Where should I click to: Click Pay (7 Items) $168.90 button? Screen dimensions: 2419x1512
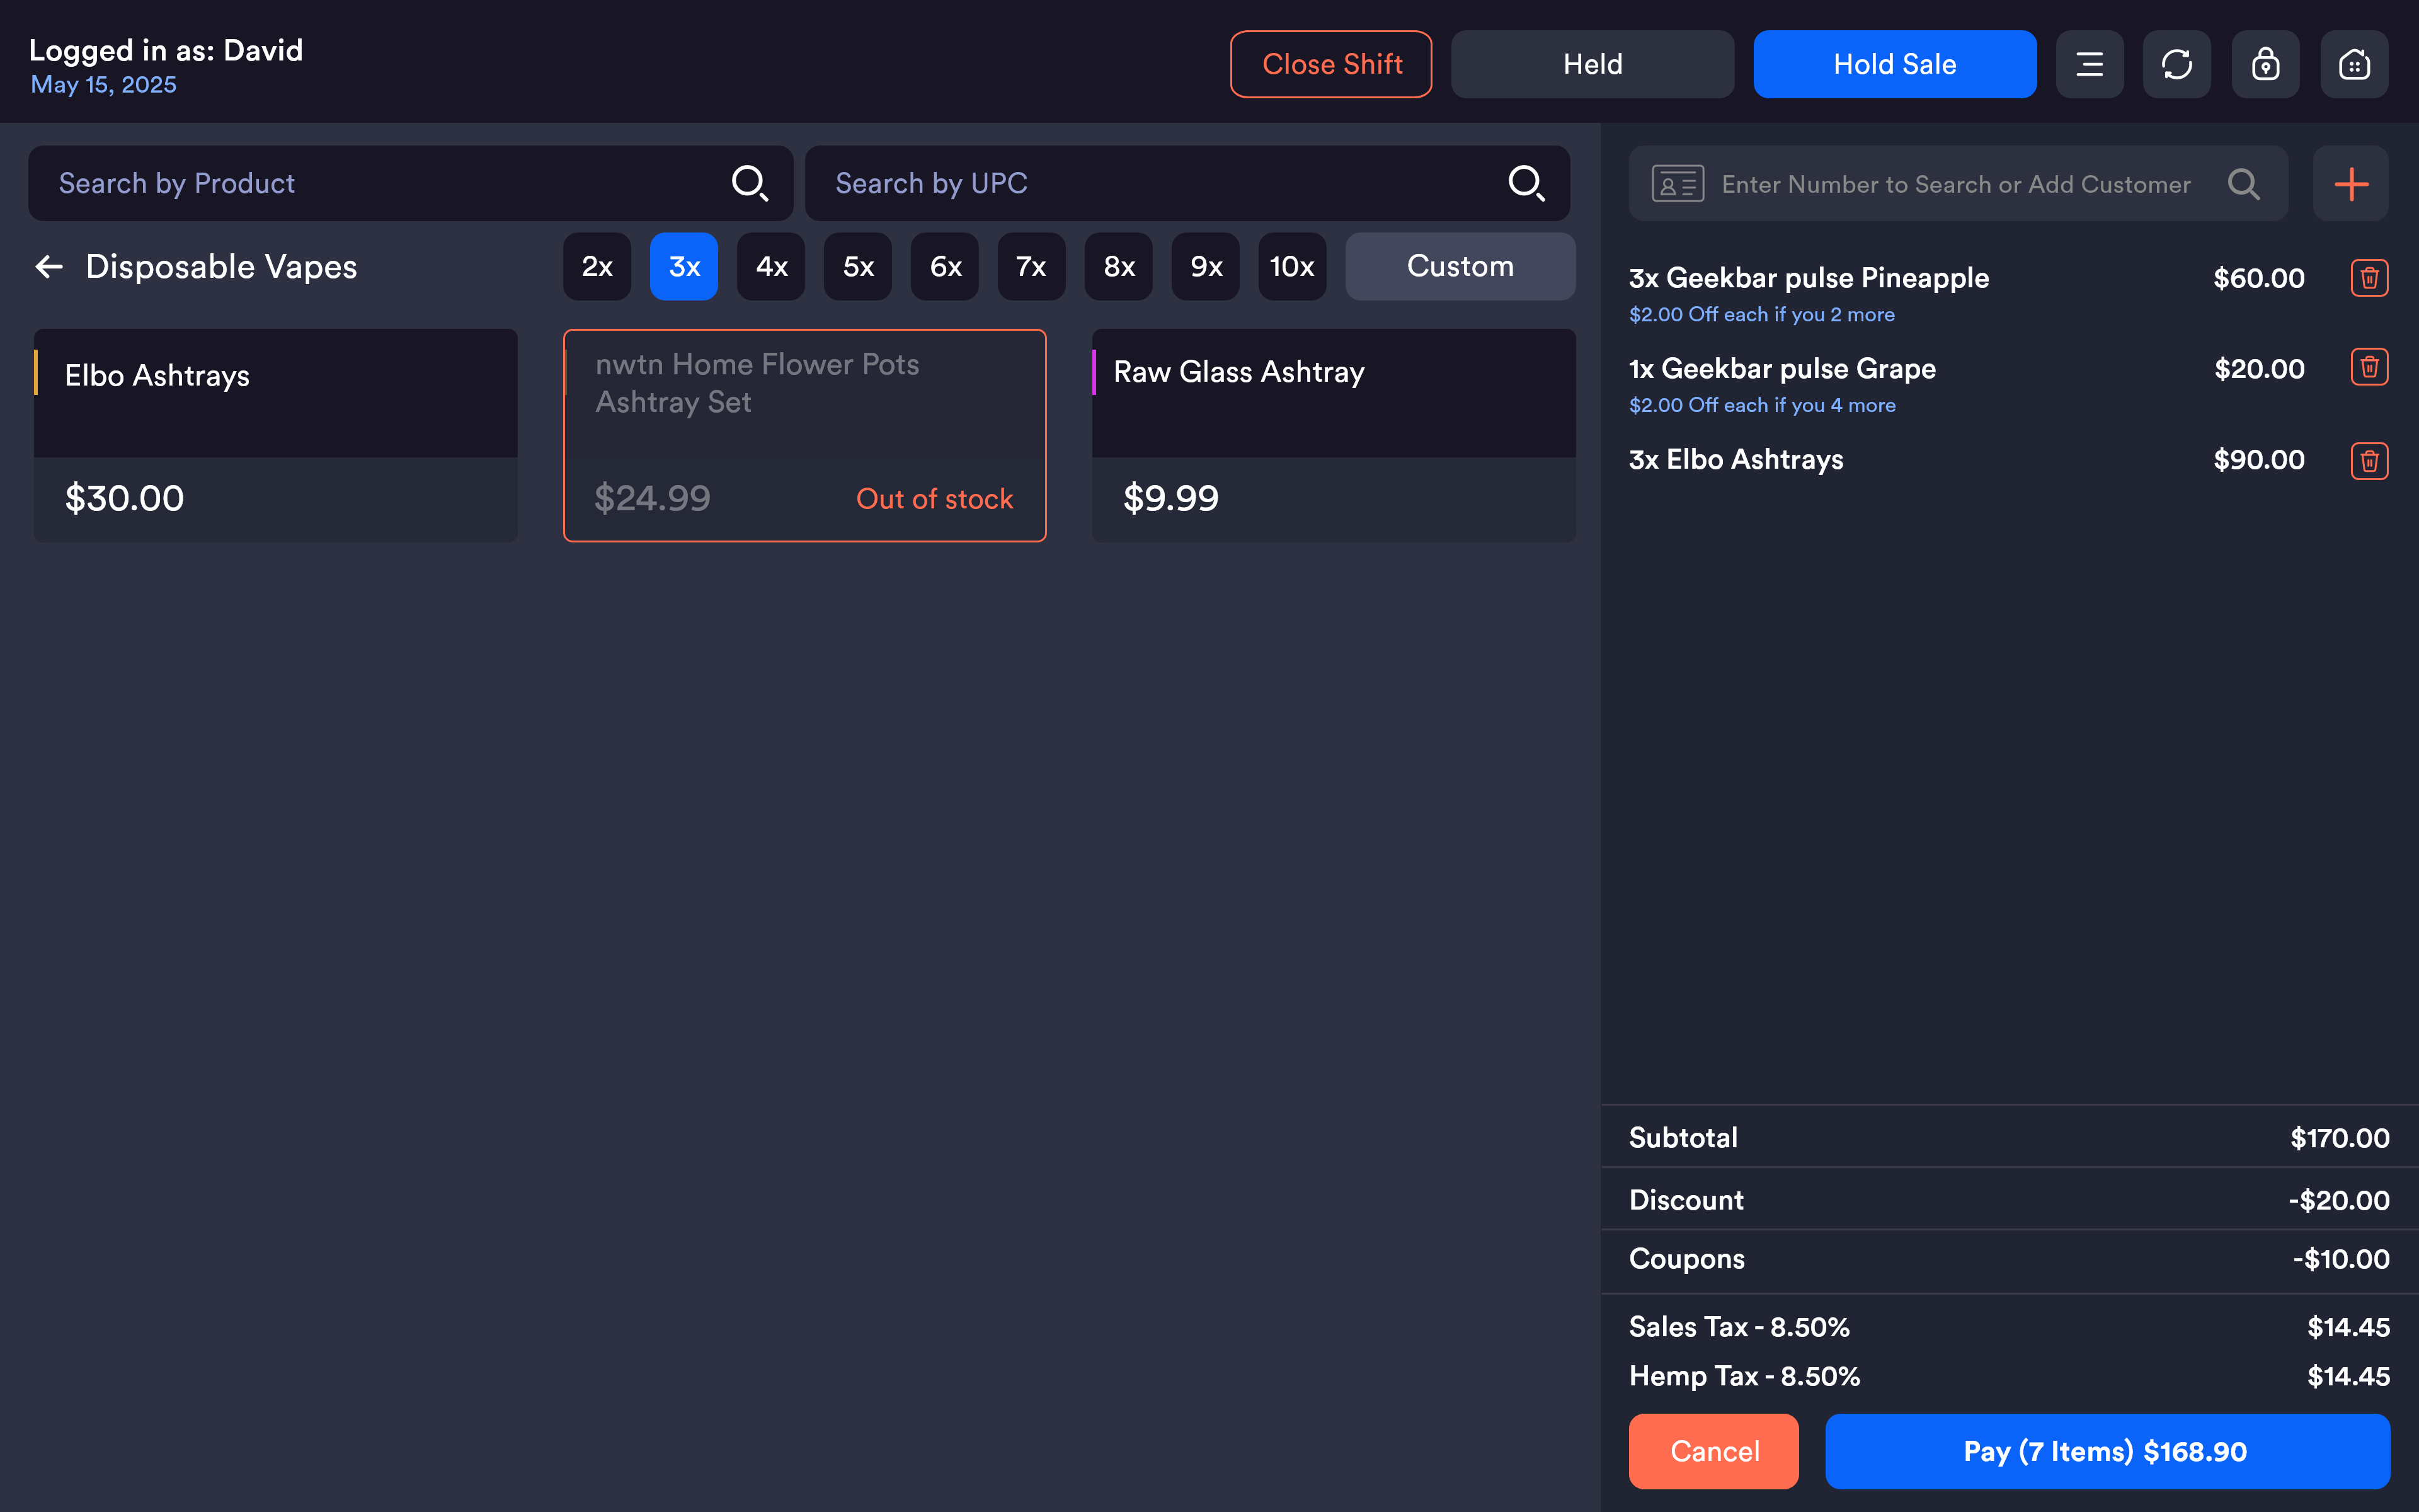2106,1451
